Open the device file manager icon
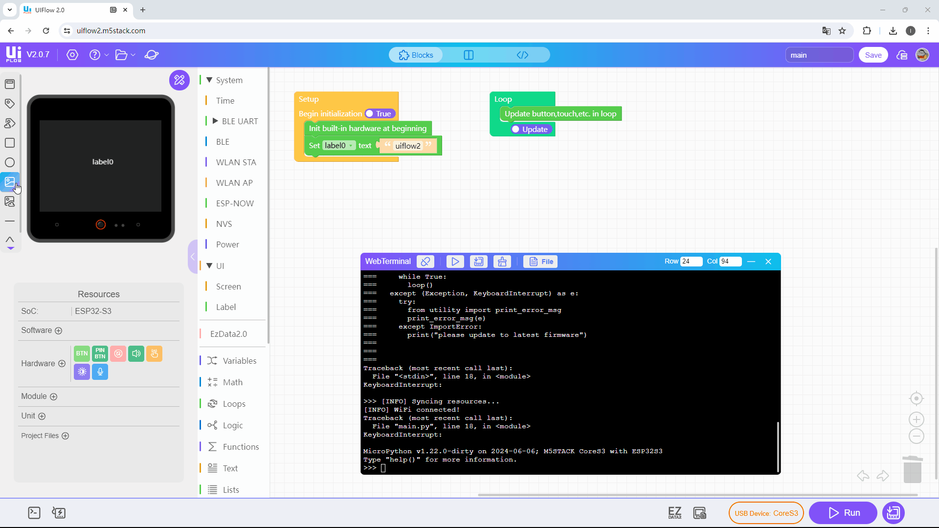This screenshot has width=939, height=528. pos(700,513)
